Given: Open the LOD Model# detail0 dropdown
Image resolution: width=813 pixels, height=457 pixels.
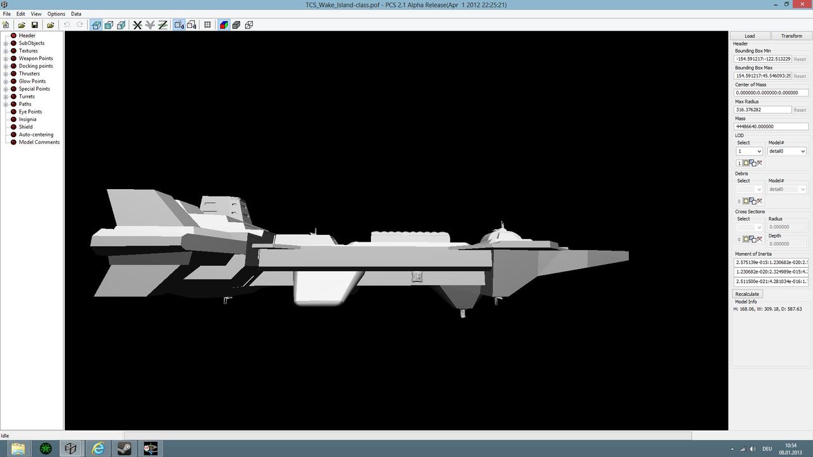Looking at the screenshot, I should tap(787, 151).
